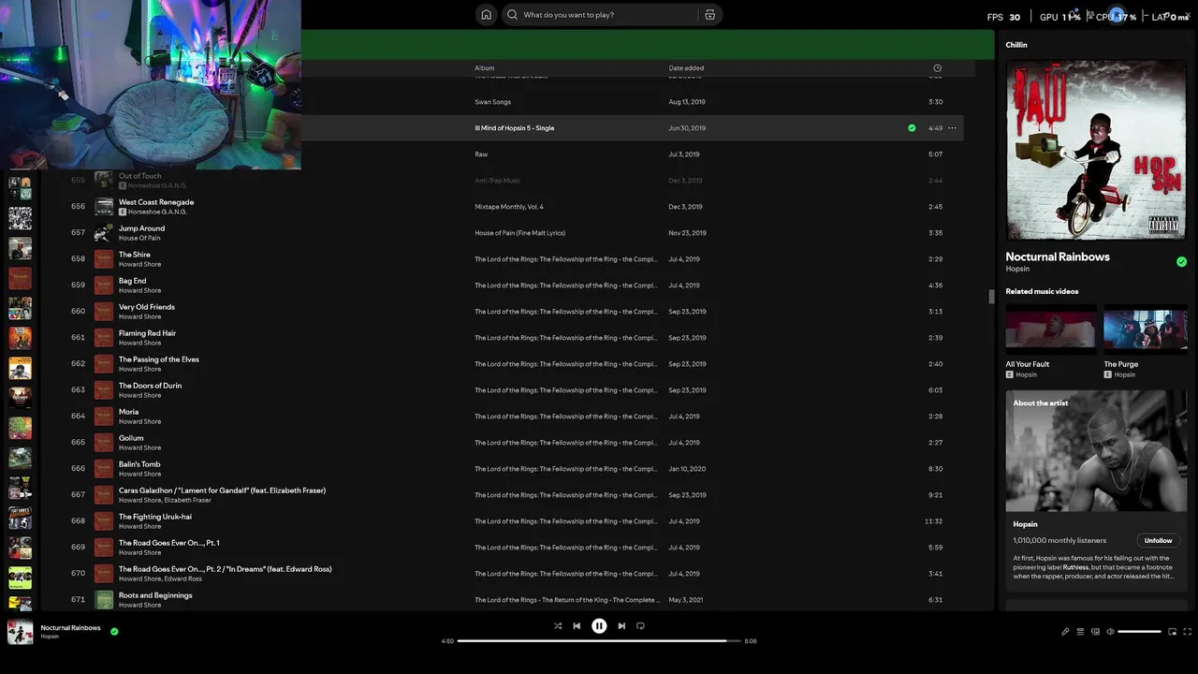This screenshot has height=674, width=1198.
Task: Open Nocturnal Rainbows title in bottom bar
Action: [x=70, y=628]
